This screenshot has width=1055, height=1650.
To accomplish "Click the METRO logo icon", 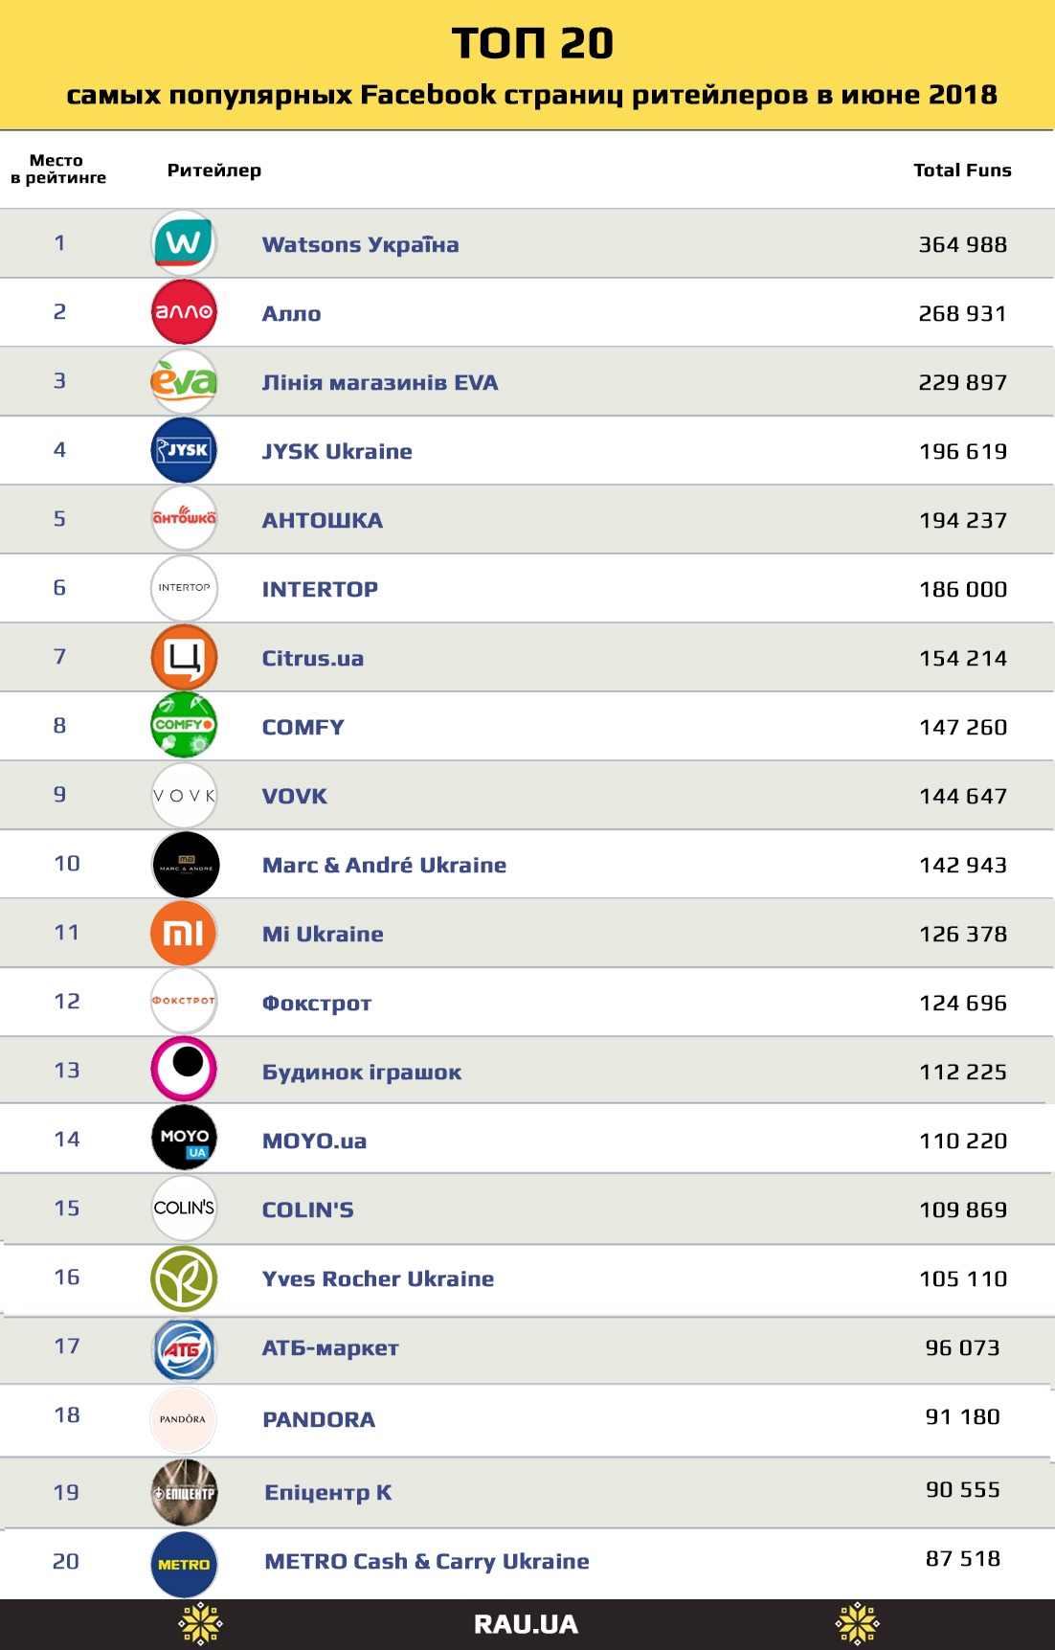I will [x=184, y=1565].
